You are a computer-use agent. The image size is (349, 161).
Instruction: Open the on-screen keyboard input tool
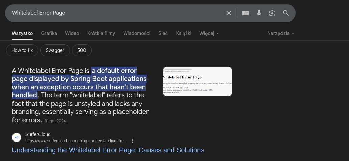pyautogui.click(x=245, y=13)
